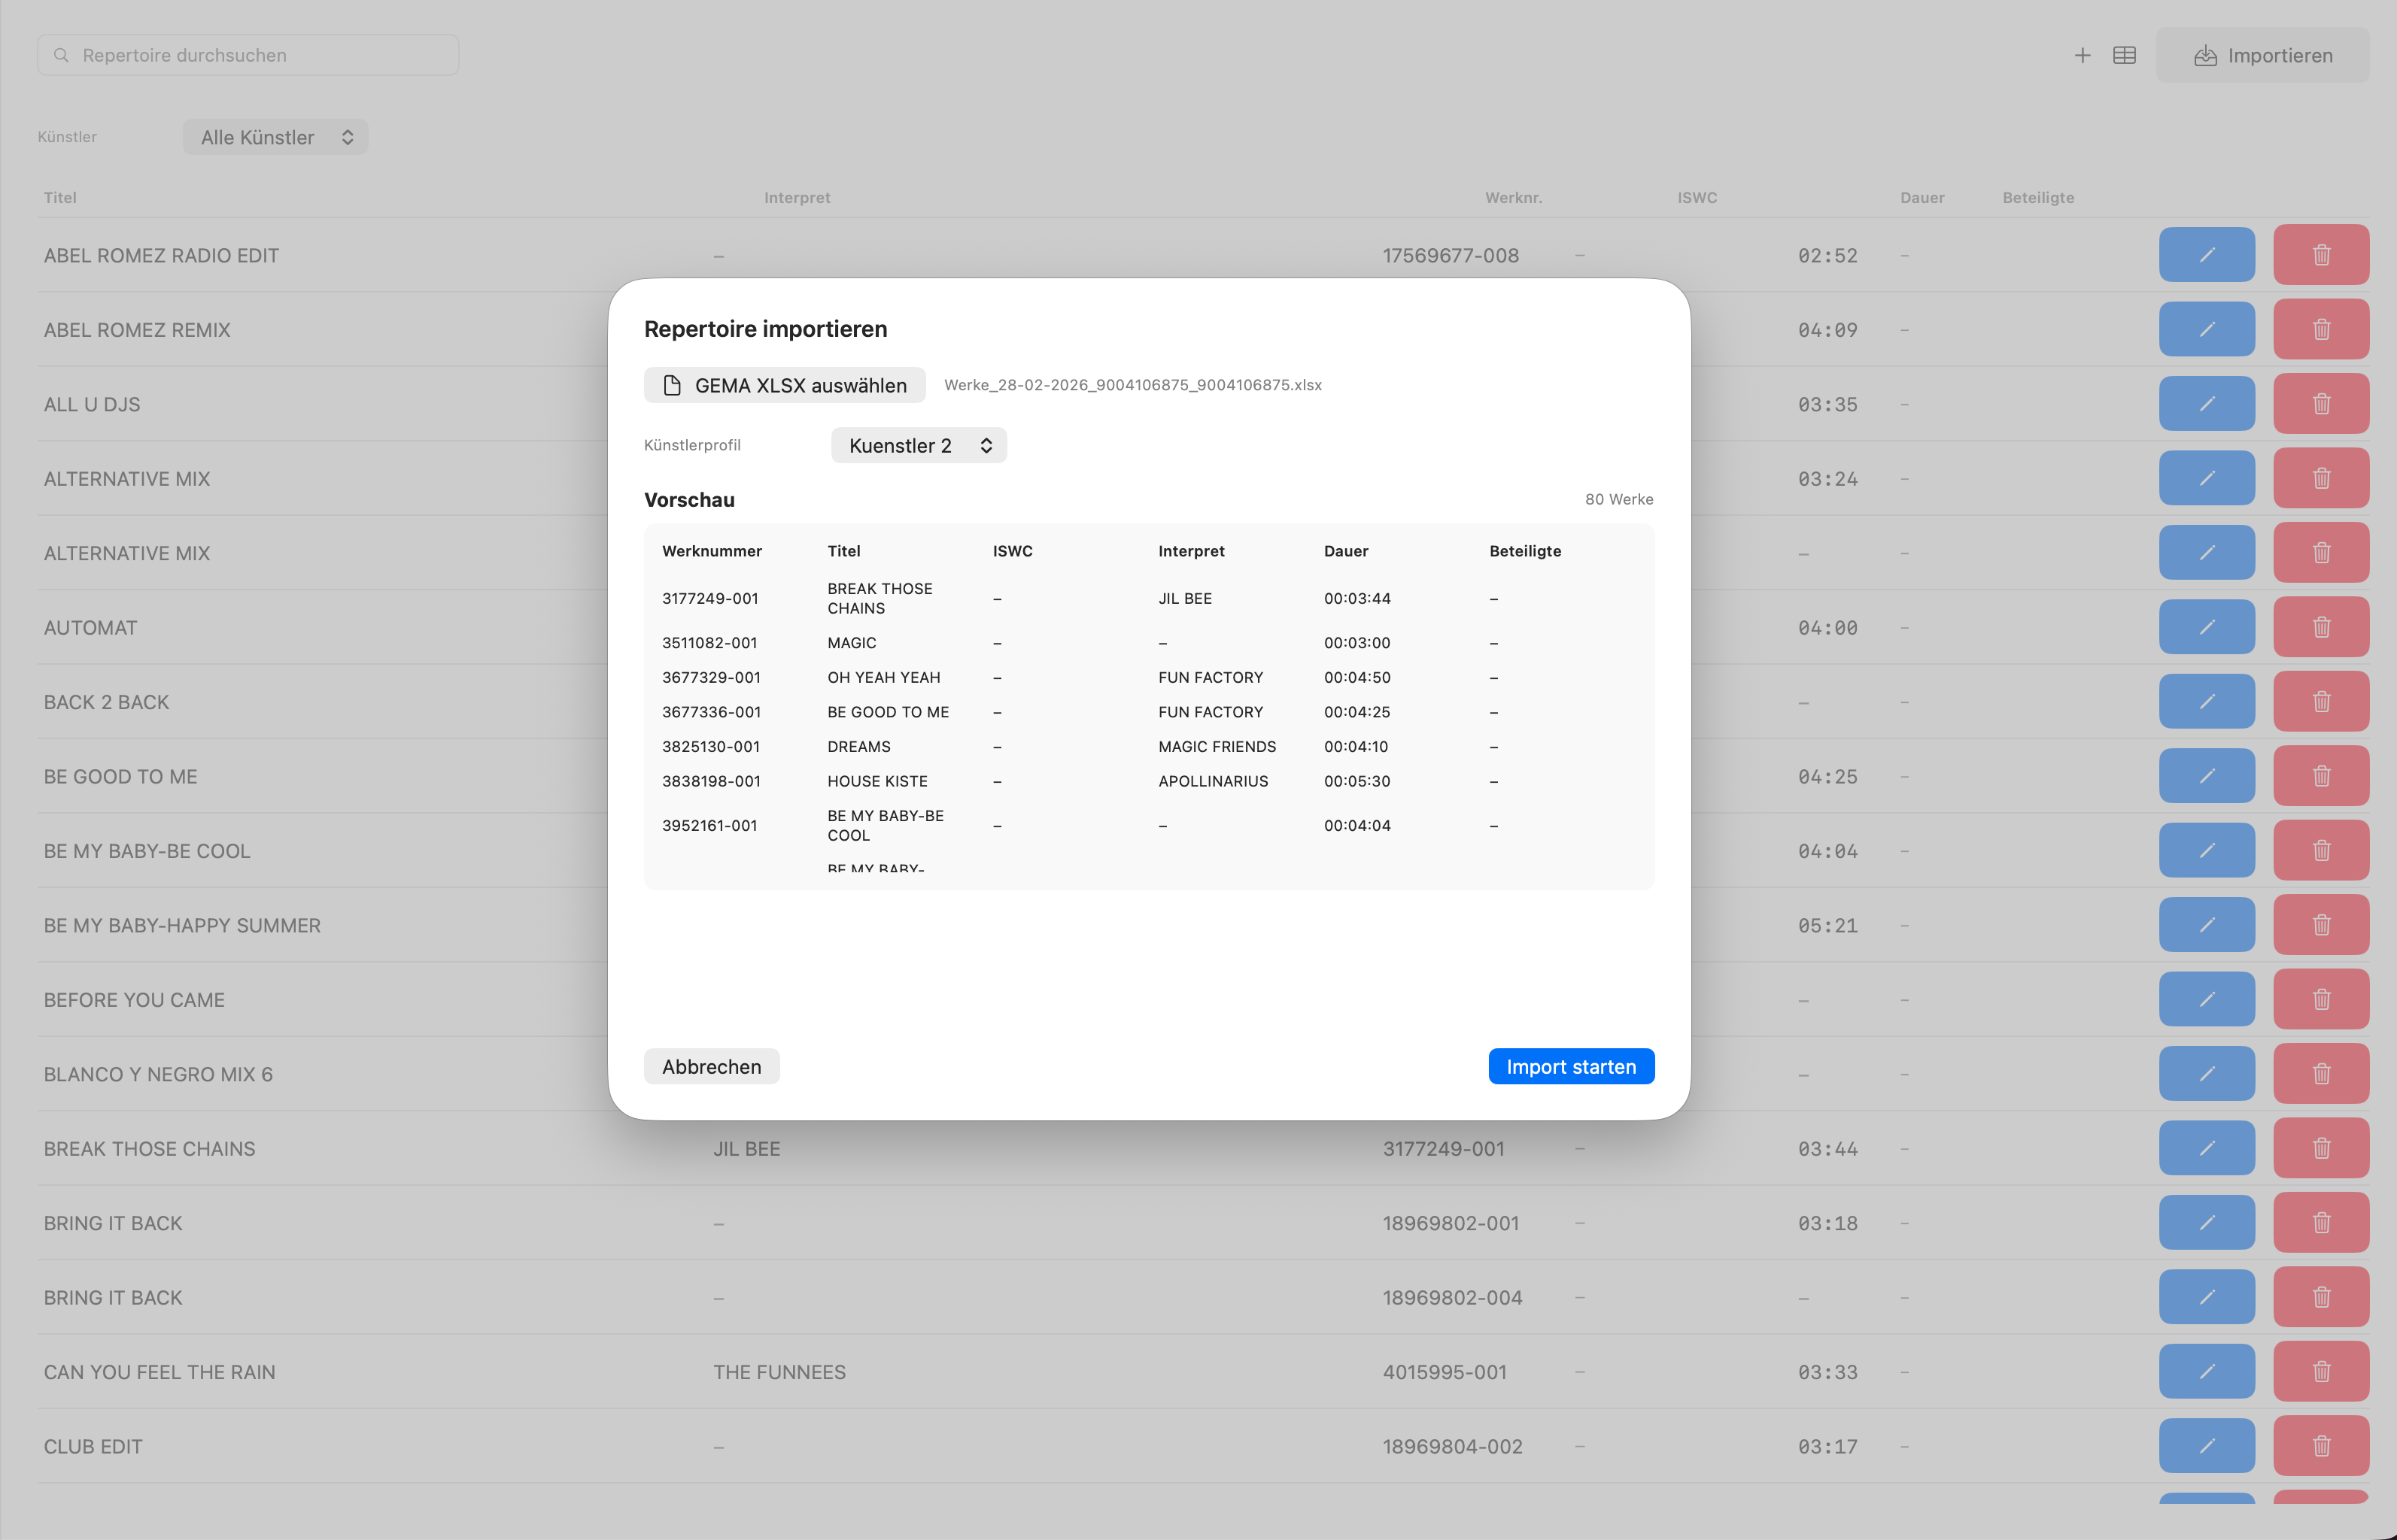This screenshot has height=1540, width=2397.
Task: Edit the BREAK THOSE CHAINS entry
Action: 2207,1148
